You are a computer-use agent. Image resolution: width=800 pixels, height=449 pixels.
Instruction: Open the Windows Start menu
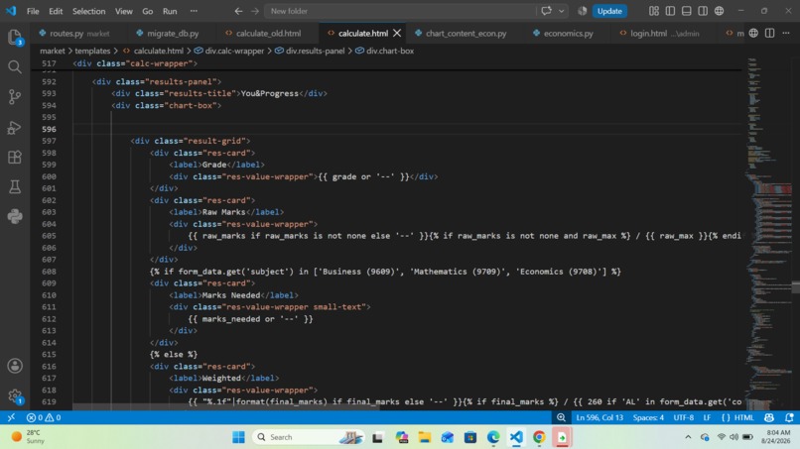pyautogui.click(x=238, y=437)
